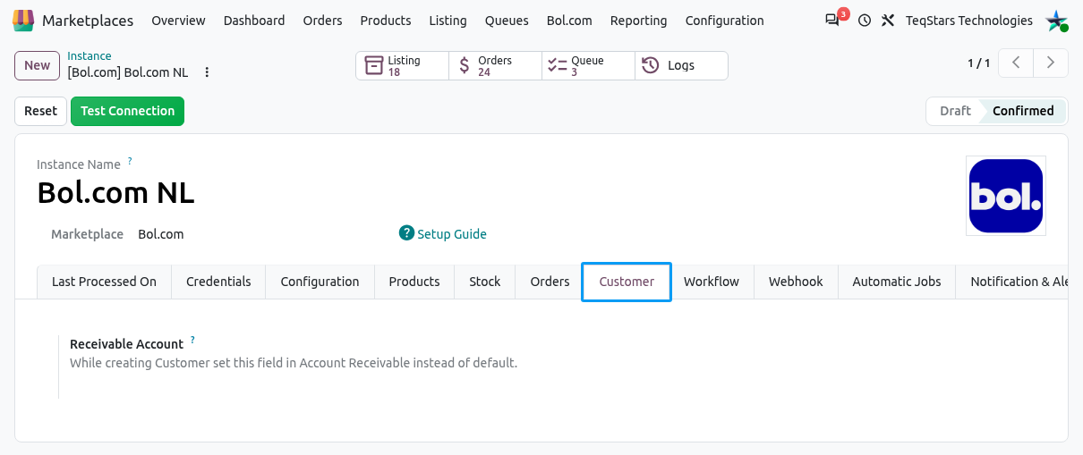Click TeqStars Technologies company name
Screen dimensions: 1083x455
click(x=968, y=21)
